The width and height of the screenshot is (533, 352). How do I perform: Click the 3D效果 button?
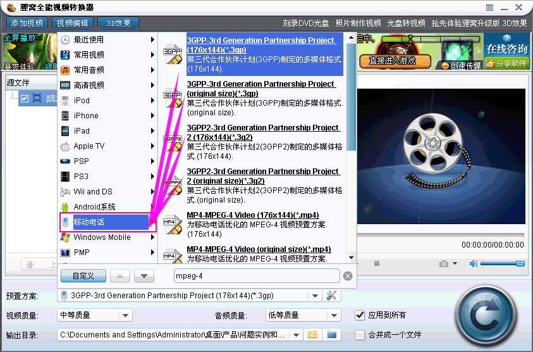point(118,23)
